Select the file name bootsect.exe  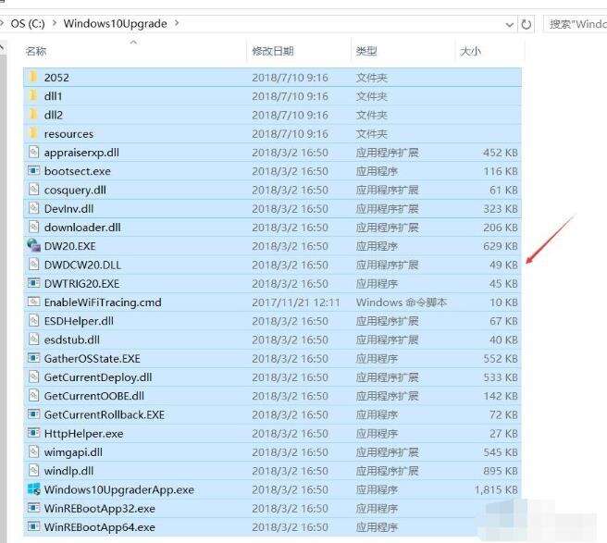[x=78, y=171]
